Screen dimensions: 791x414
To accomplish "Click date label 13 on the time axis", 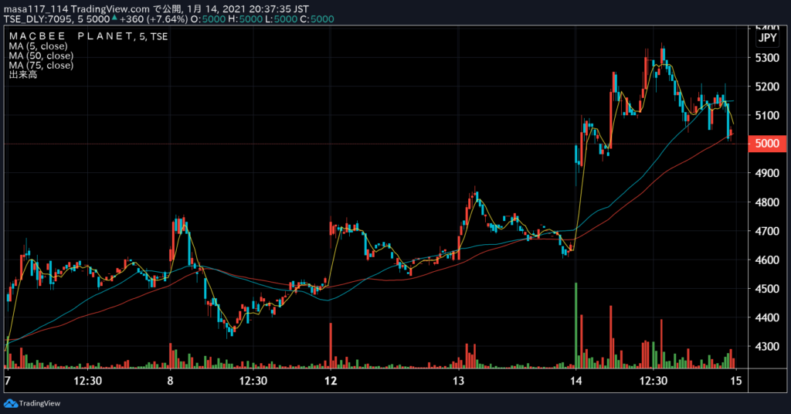I will pyautogui.click(x=458, y=381).
